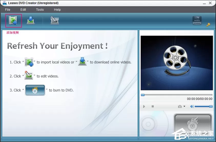
Task: Click the burn icon in step 3 instructions
Action: tap(35, 90)
